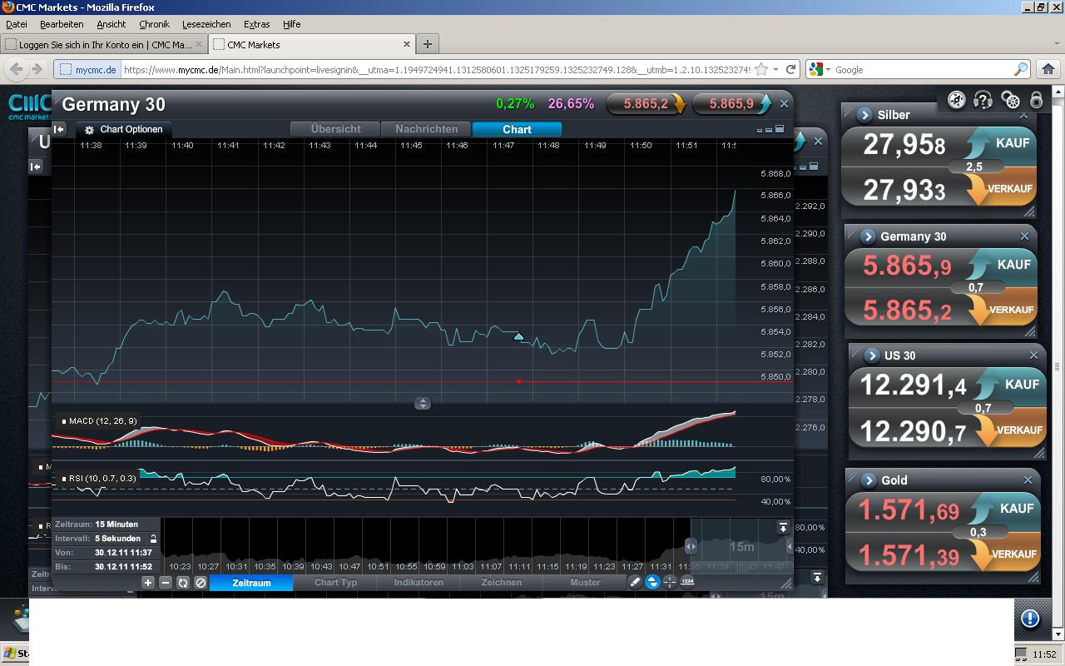Click the 15m navigator range window
This screenshot has width=1065, height=666.
(741, 547)
